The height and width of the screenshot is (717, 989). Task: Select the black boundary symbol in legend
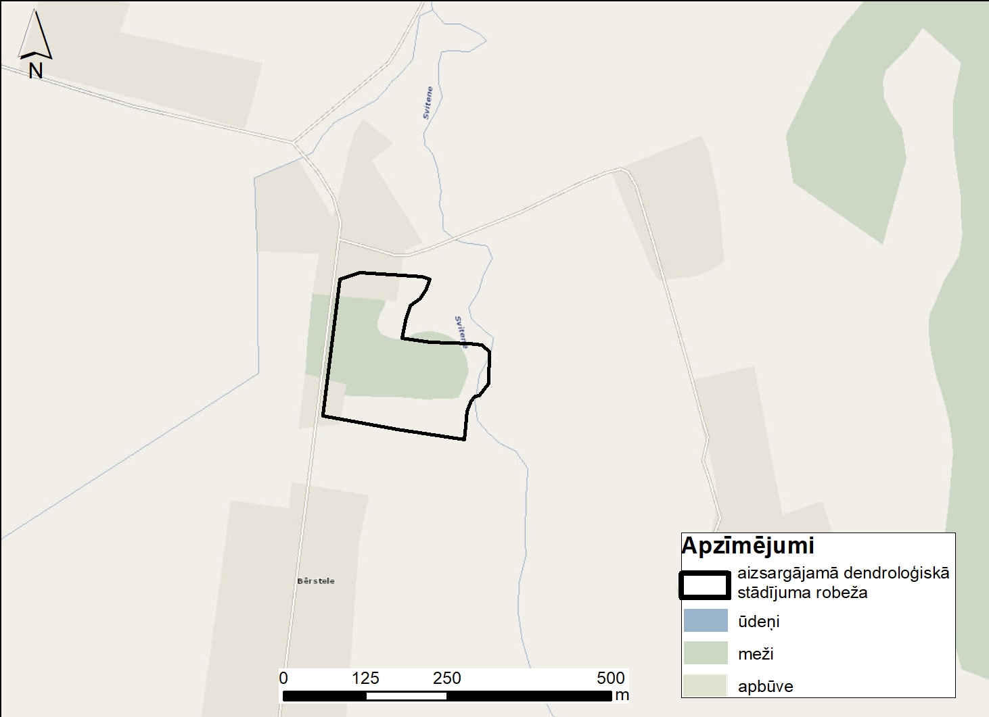click(705, 585)
